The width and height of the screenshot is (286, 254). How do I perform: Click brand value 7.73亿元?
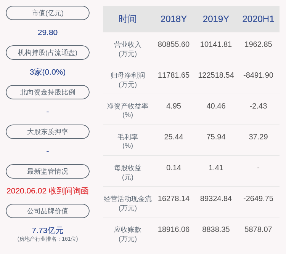(48, 230)
